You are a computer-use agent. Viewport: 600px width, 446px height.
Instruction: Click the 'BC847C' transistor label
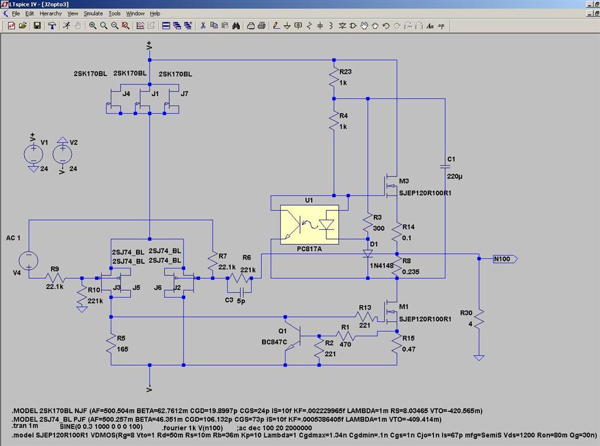click(274, 342)
